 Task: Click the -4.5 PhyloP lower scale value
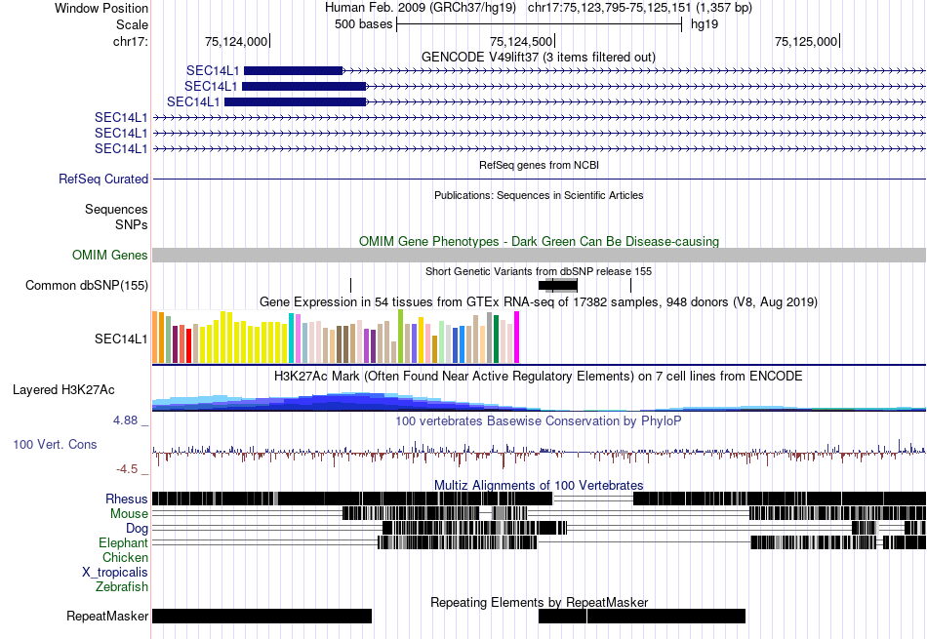coord(127,469)
